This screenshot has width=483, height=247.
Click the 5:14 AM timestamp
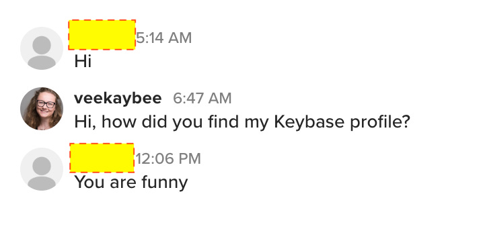coord(164,38)
